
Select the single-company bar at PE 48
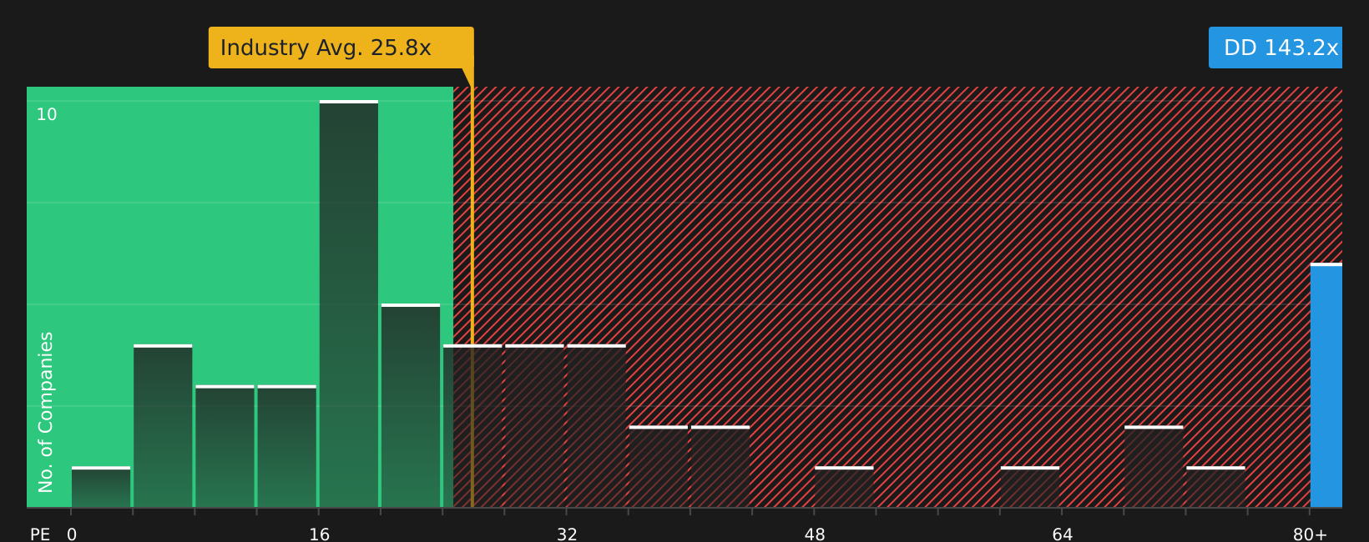point(844,487)
